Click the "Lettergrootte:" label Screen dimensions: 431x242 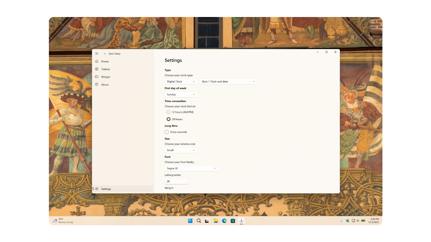[x=173, y=175]
